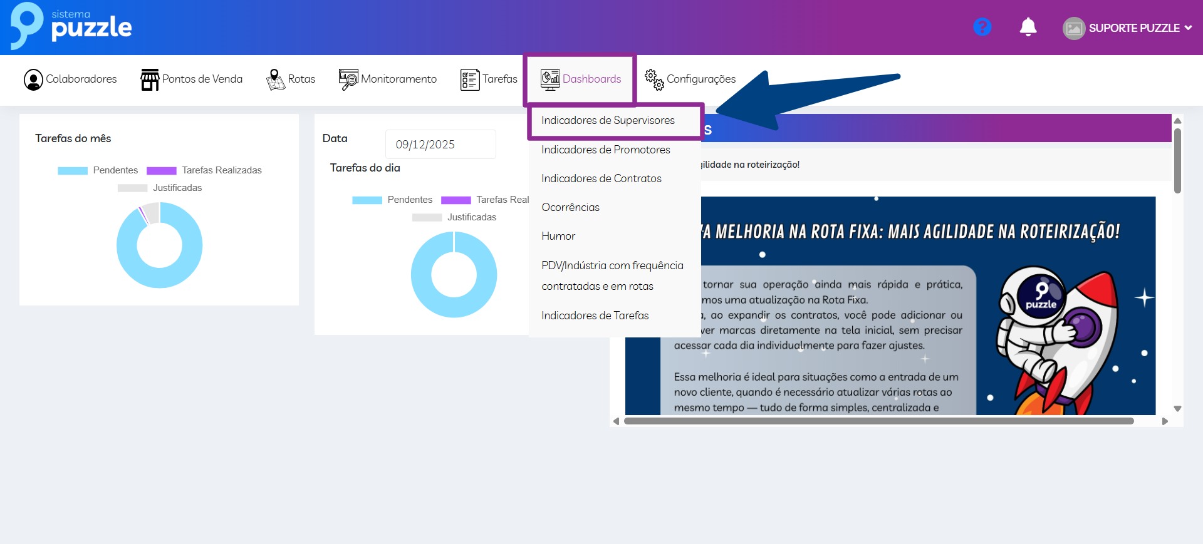Viewport: 1203px width, 544px height.
Task: Select Indicadores de Supervisores
Action: pyautogui.click(x=608, y=120)
